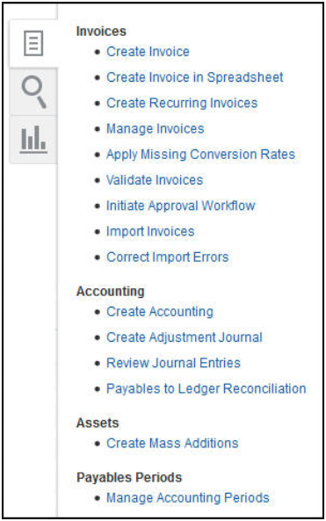Click Initiate Approval Workflow
Image resolution: width=326 pixels, height=521 pixels.
pos(181,206)
